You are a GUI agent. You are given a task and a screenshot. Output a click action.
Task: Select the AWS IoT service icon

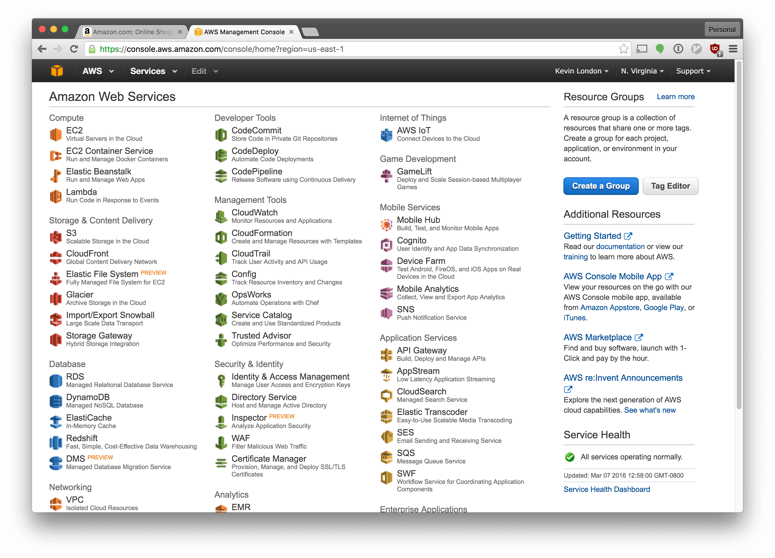click(x=386, y=135)
